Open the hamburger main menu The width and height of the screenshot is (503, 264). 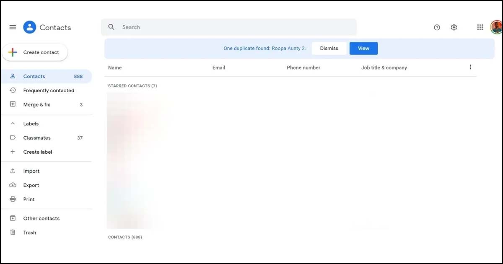[x=13, y=27]
